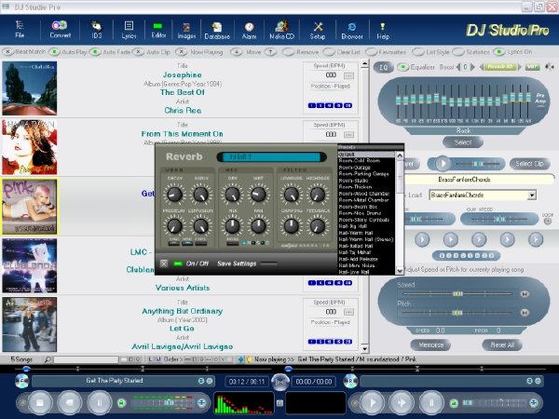Screen dimensions: 559x419
Task: Click the Pitch slider handle
Action: [457, 313]
